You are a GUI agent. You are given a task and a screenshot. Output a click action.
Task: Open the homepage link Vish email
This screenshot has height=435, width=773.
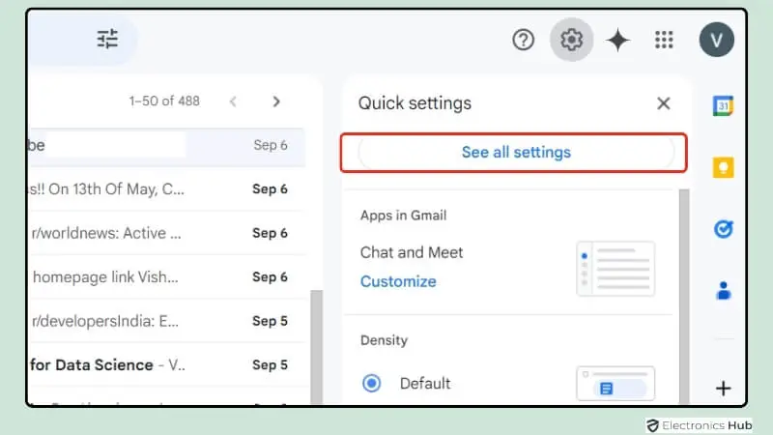pos(166,276)
